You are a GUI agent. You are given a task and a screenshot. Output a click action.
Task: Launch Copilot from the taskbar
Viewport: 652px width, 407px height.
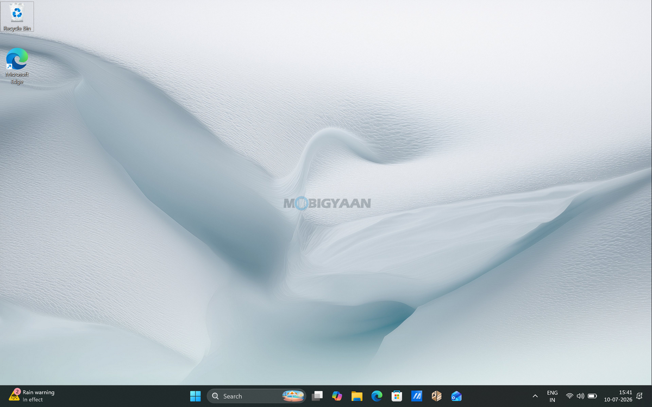tap(337, 396)
